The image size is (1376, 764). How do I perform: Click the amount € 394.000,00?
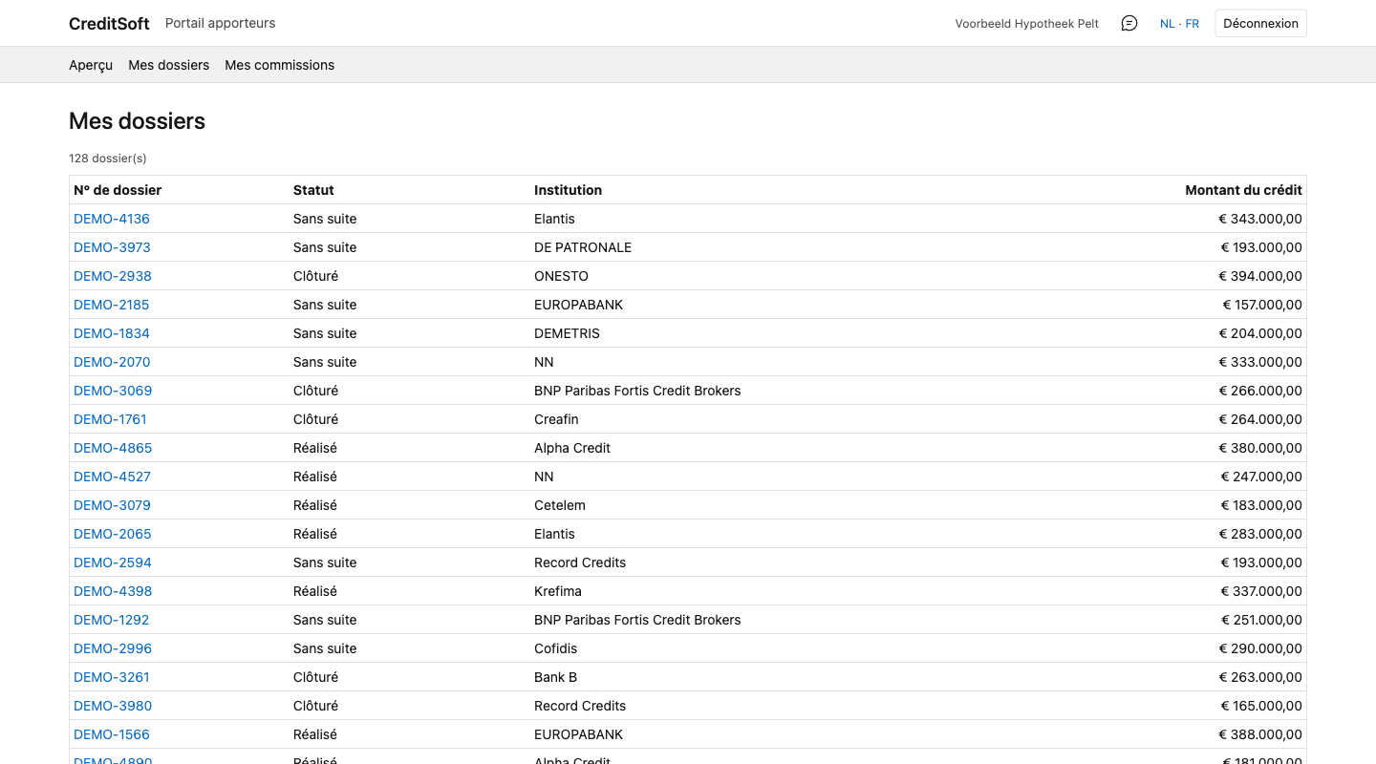point(1260,276)
